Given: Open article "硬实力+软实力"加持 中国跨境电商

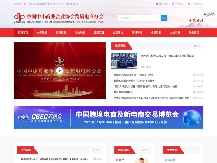Looking at the screenshot, I should tap(146, 87).
